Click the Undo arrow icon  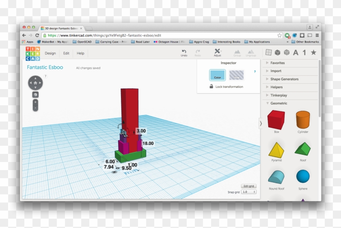184,51
